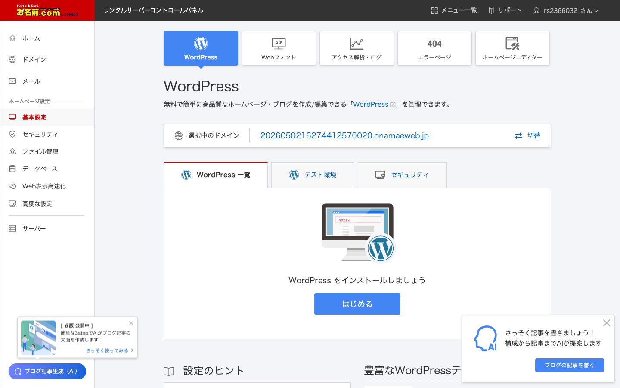Click the 設定のヒント heading text
Screen dimensions: 620x388
pos(214,371)
